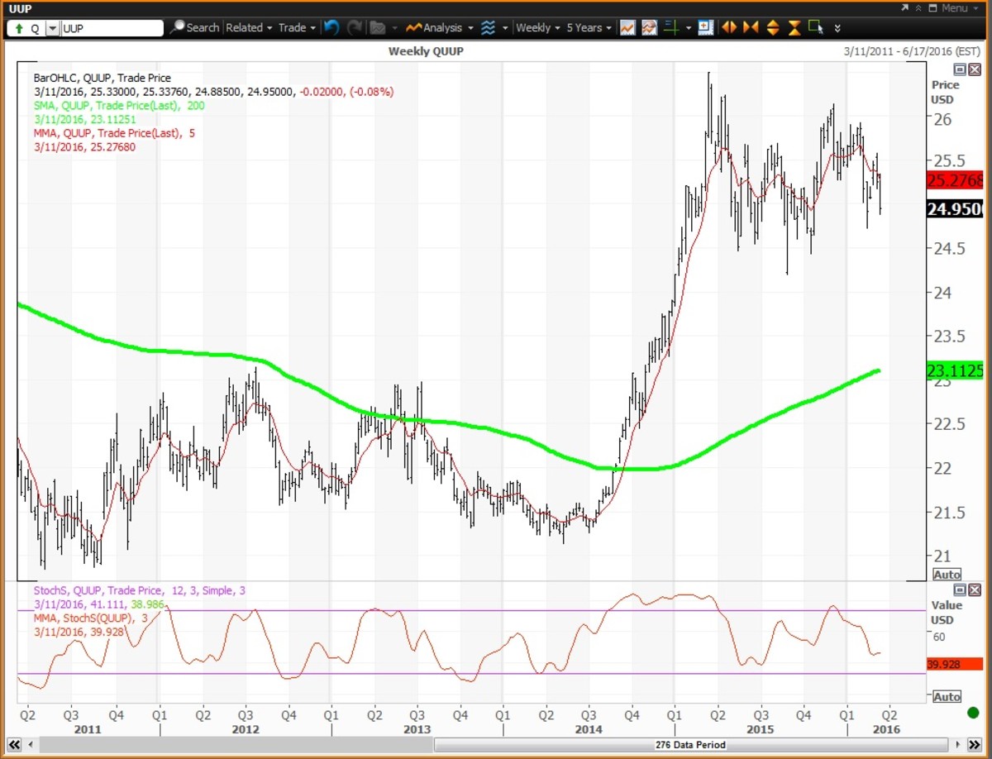Screen dimensions: 992x759
Task: Open the 5 Years range dropdown
Action: point(589,27)
